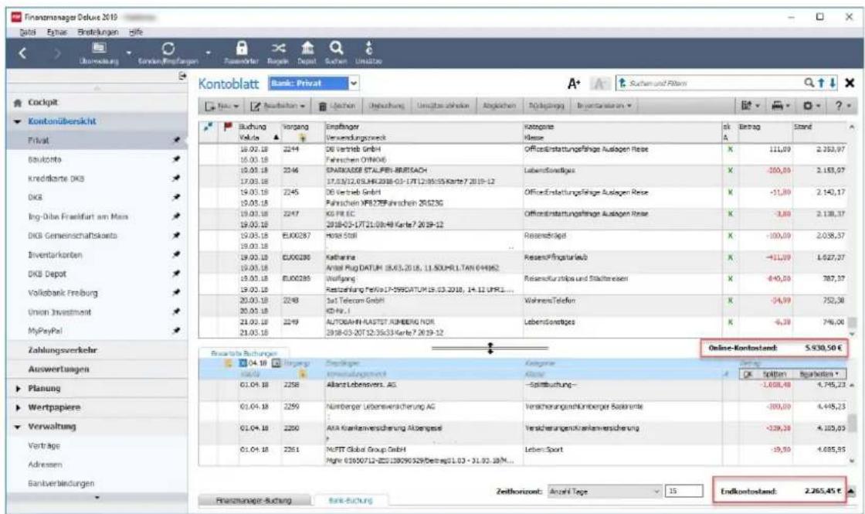The image size is (865, 514).
Task: Open the Datei menu
Action: (28, 32)
